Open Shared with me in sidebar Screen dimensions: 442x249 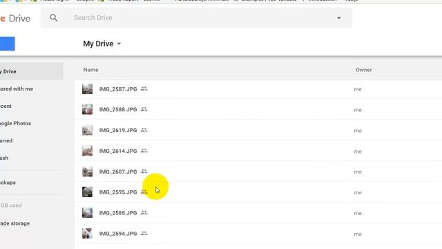(x=17, y=89)
